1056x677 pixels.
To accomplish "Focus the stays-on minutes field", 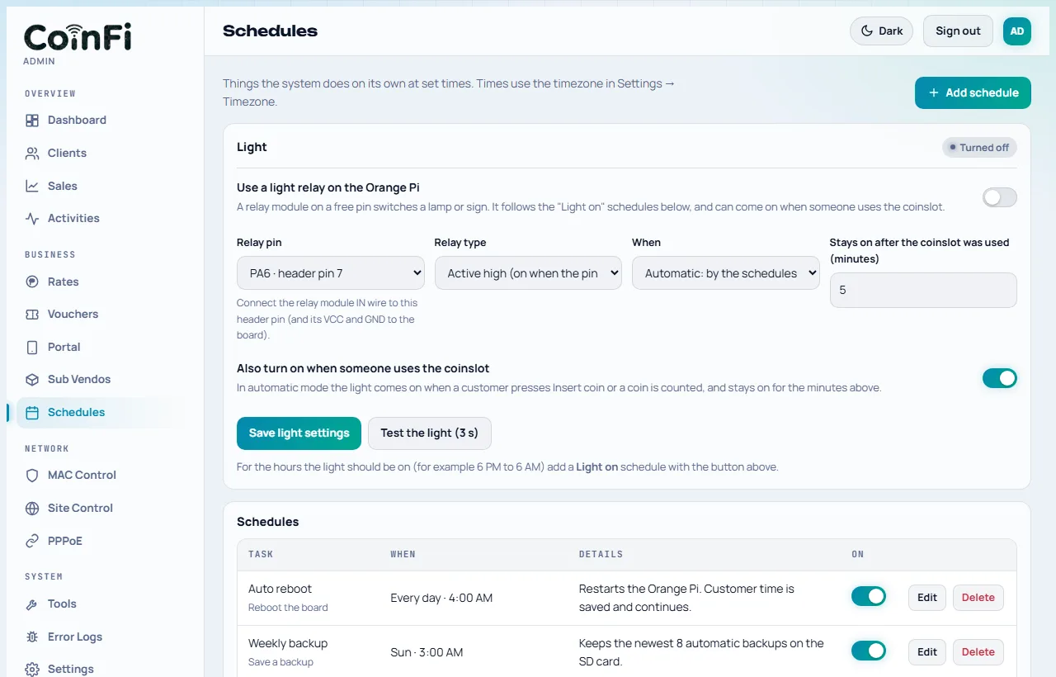I will (x=923, y=291).
